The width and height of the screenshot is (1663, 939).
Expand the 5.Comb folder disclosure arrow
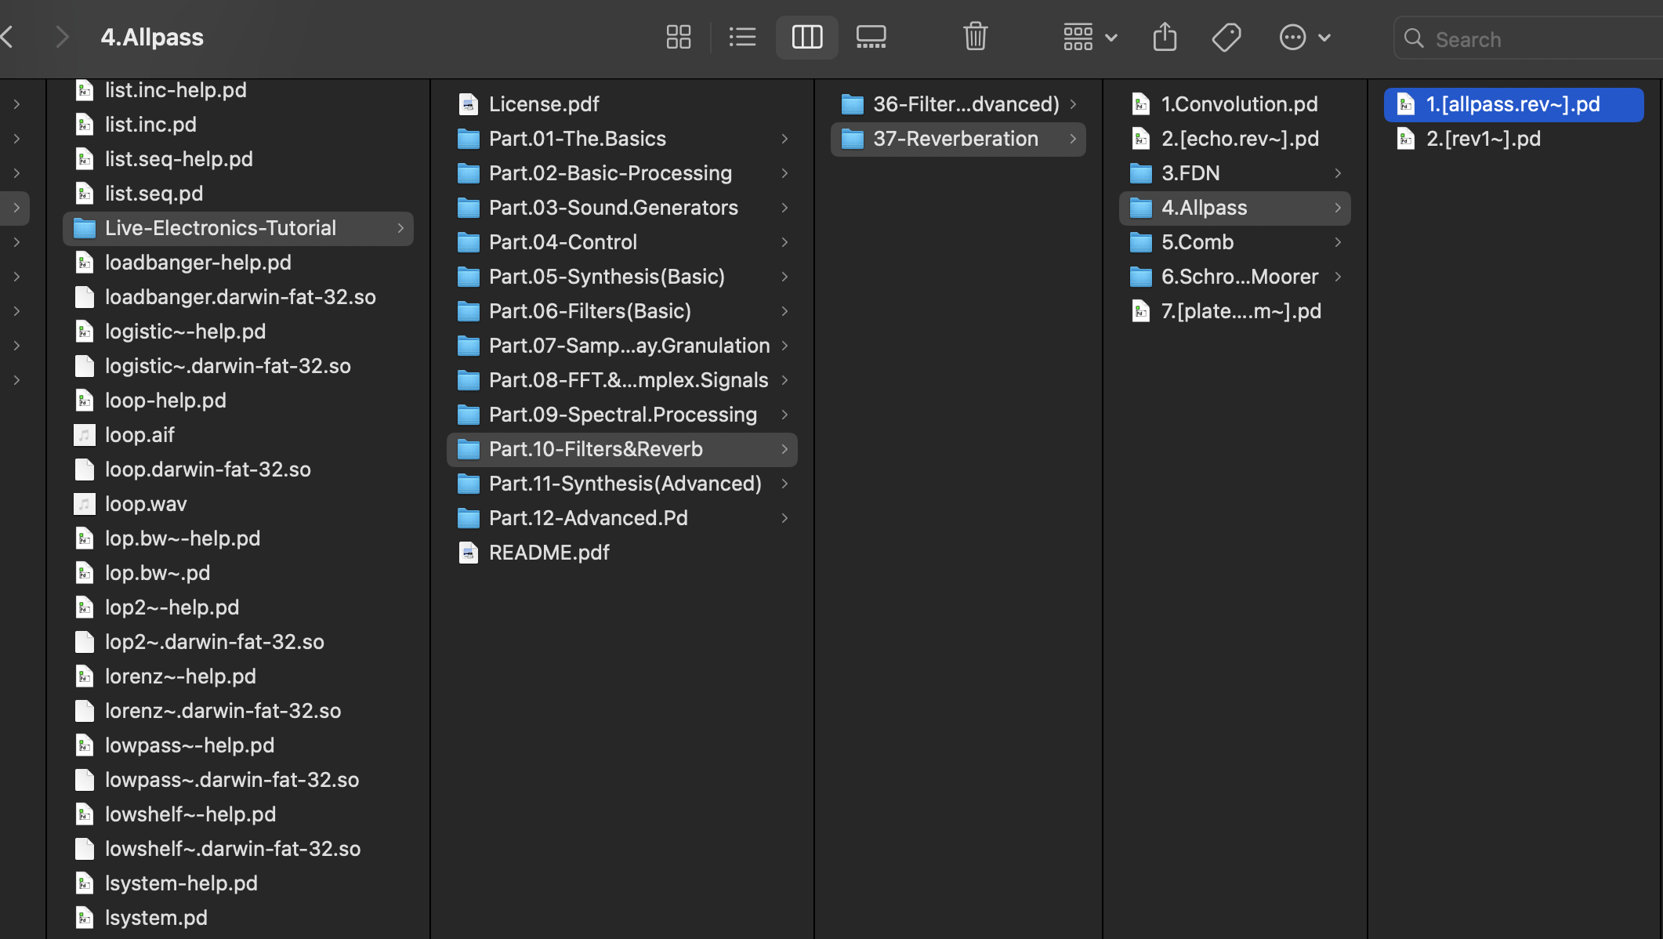[1338, 242]
